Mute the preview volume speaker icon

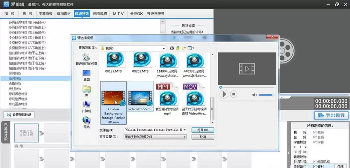pos(254,95)
